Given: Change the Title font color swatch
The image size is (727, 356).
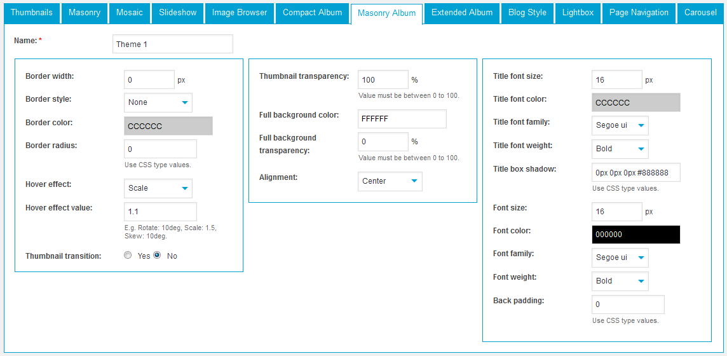Looking at the screenshot, I should pos(635,102).
